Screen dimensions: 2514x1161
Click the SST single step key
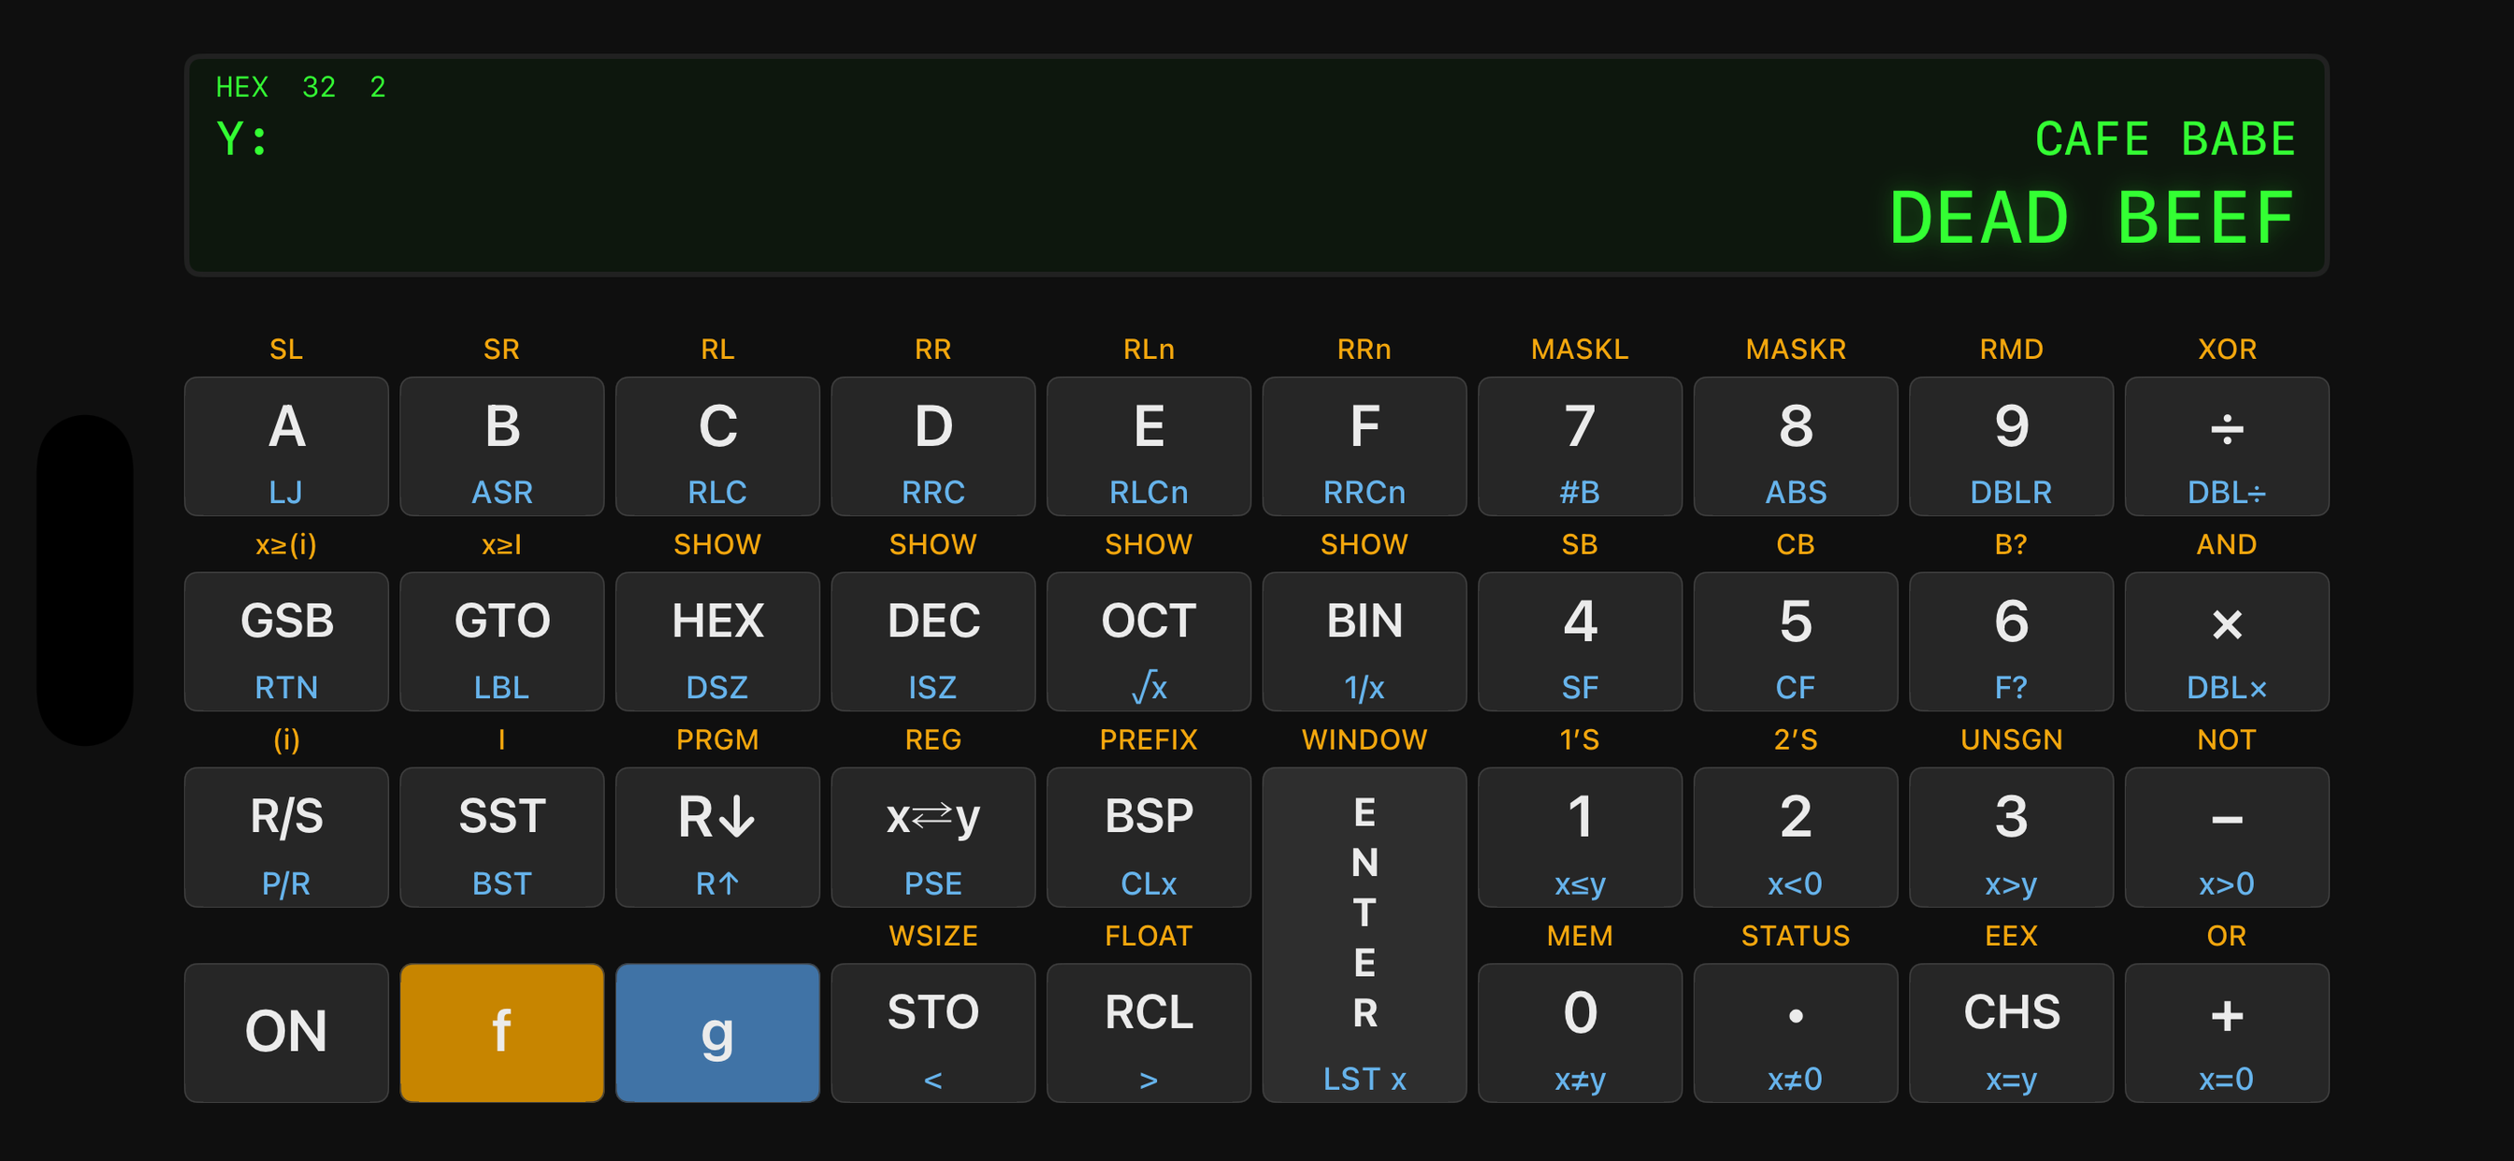(501, 837)
